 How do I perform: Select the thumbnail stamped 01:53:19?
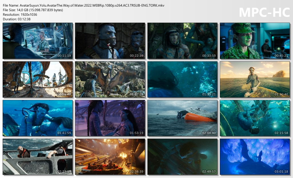pyautogui.click(x=110, y=118)
